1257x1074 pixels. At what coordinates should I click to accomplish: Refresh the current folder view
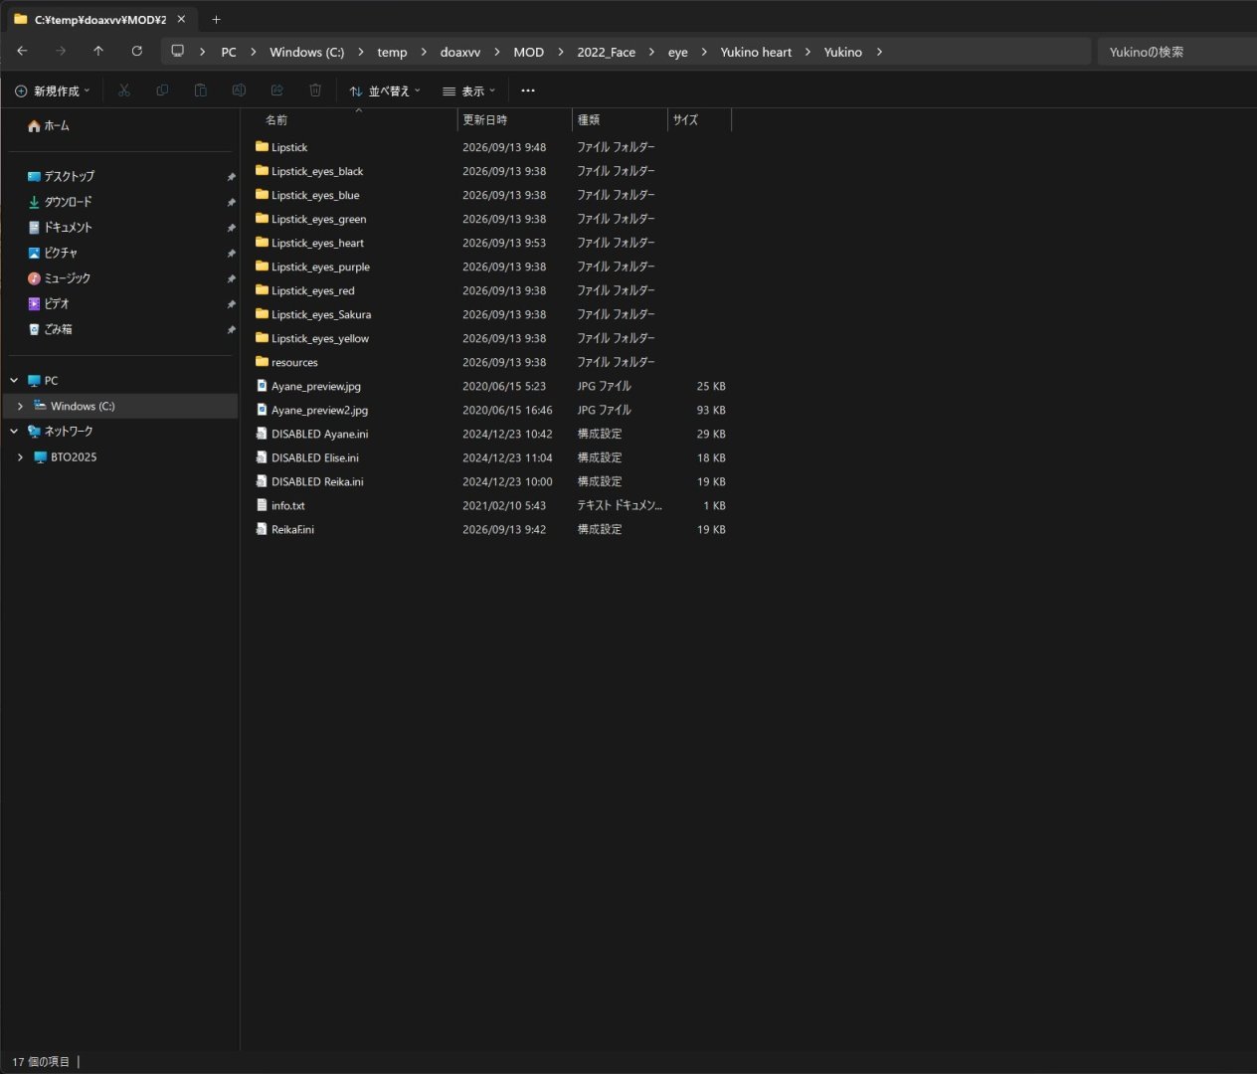[137, 51]
